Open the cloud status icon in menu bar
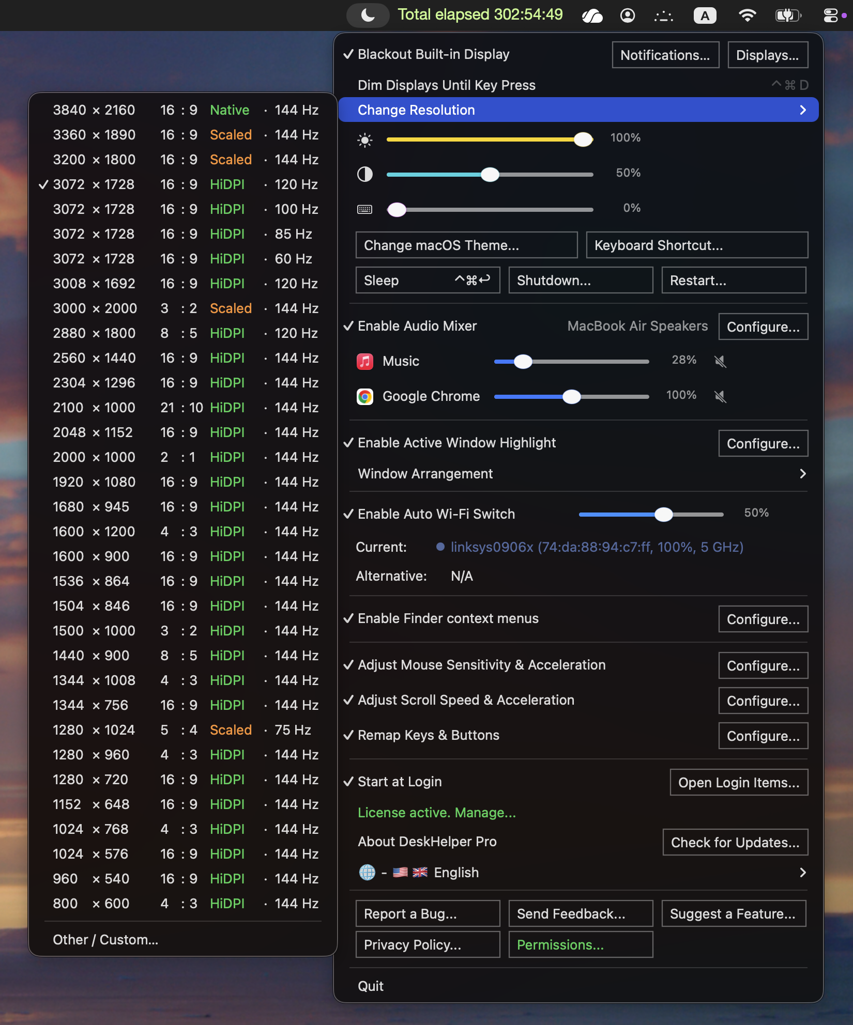 click(592, 16)
